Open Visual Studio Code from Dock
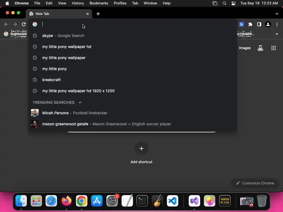283x212 pixels. [x=172, y=201]
